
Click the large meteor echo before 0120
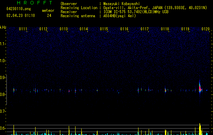pos(200,87)
